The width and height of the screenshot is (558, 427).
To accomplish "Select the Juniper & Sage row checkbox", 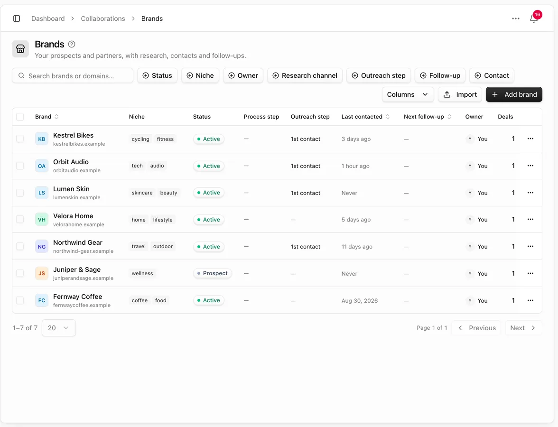I will (x=20, y=274).
